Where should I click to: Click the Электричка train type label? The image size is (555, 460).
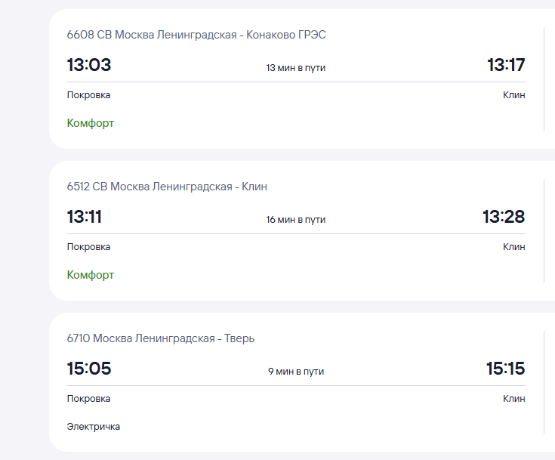coord(94,427)
